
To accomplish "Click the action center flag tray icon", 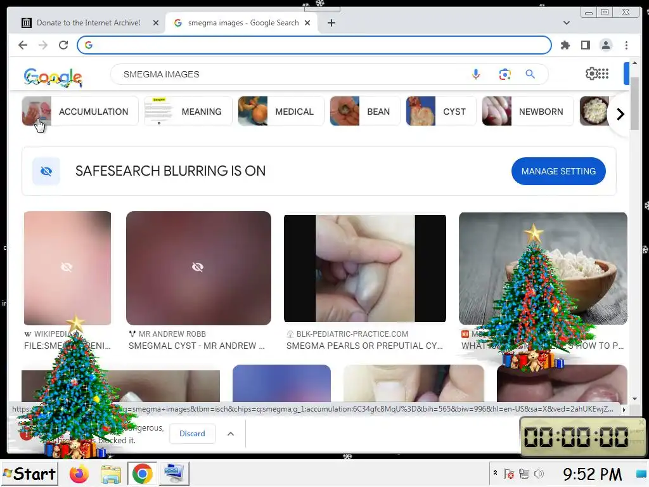I will (x=509, y=474).
